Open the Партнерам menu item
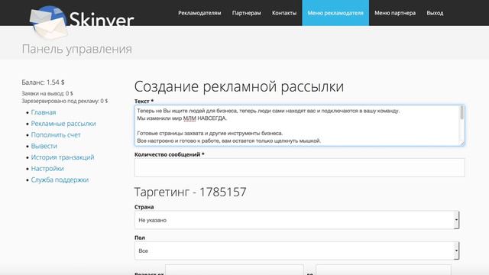The image size is (489, 275). (246, 13)
